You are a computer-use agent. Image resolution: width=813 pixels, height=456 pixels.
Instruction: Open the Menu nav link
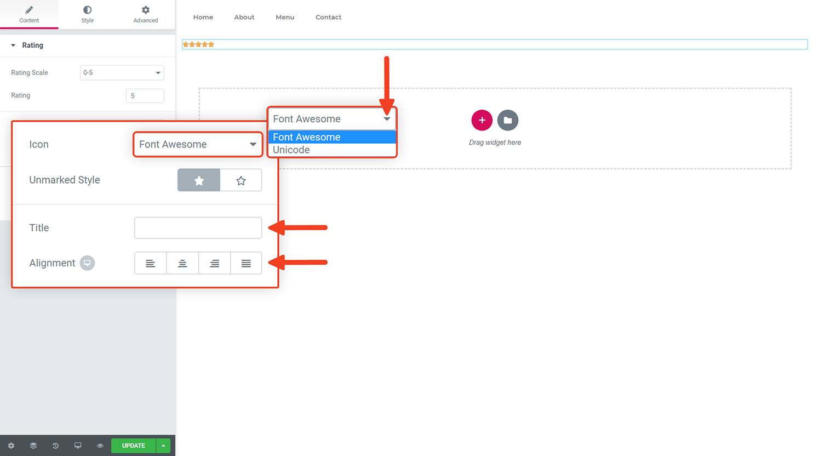[285, 17]
